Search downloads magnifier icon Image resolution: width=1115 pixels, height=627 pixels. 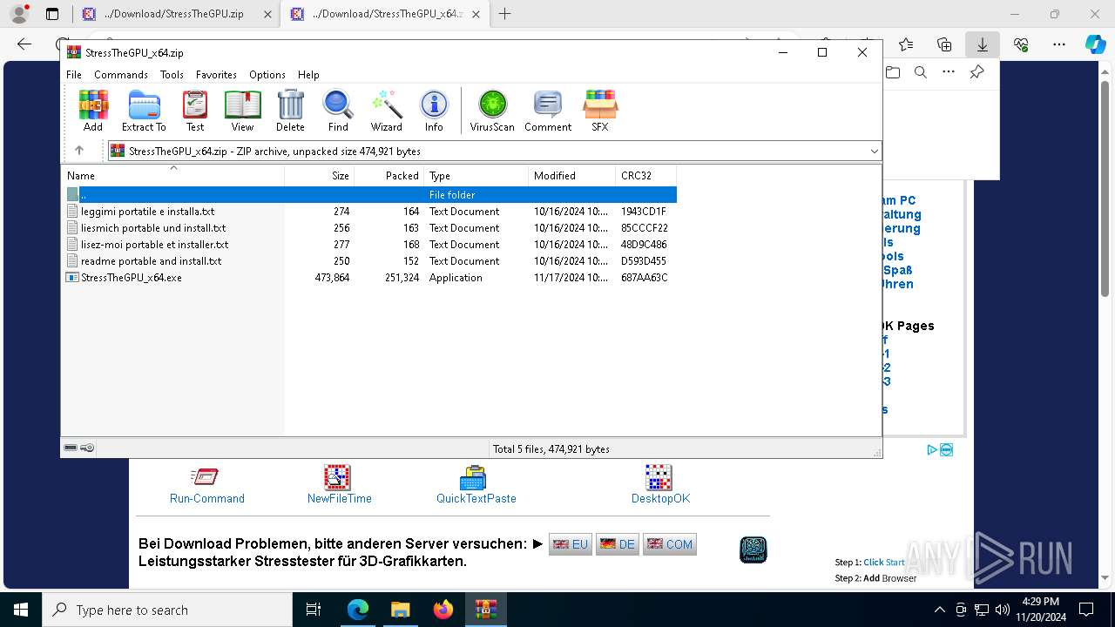pos(921,72)
